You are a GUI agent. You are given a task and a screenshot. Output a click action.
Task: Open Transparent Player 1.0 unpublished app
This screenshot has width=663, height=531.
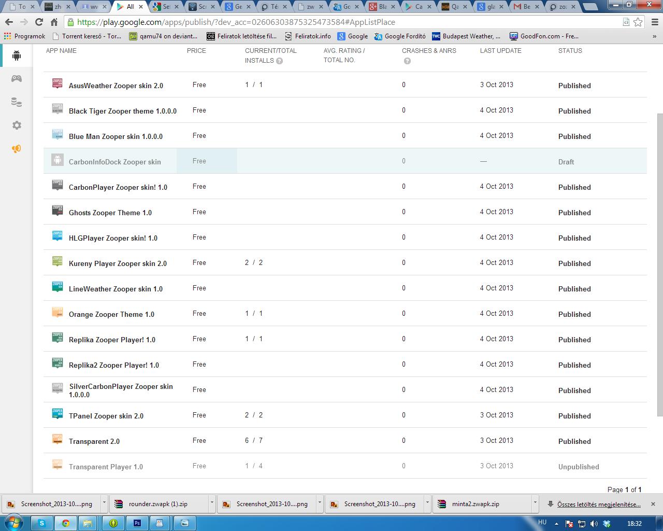point(106,467)
